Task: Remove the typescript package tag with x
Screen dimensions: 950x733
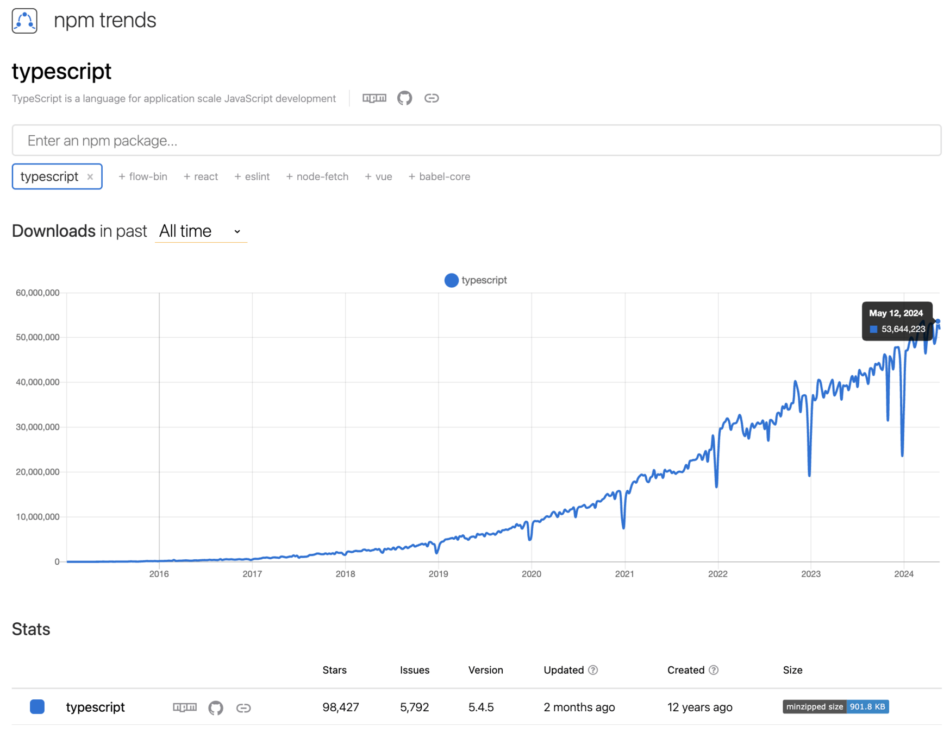Action: pyautogui.click(x=90, y=177)
